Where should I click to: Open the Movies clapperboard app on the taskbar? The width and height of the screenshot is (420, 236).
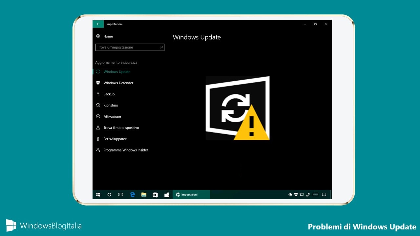[x=167, y=195]
